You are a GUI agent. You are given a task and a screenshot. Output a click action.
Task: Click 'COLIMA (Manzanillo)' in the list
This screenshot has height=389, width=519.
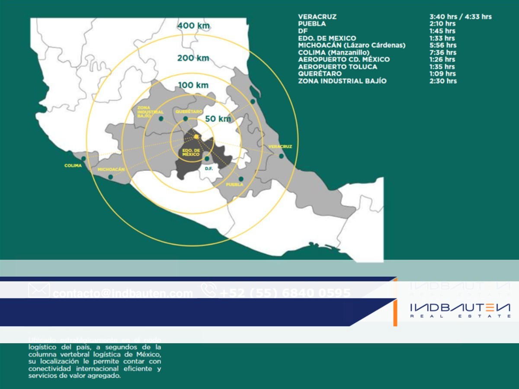click(334, 52)
